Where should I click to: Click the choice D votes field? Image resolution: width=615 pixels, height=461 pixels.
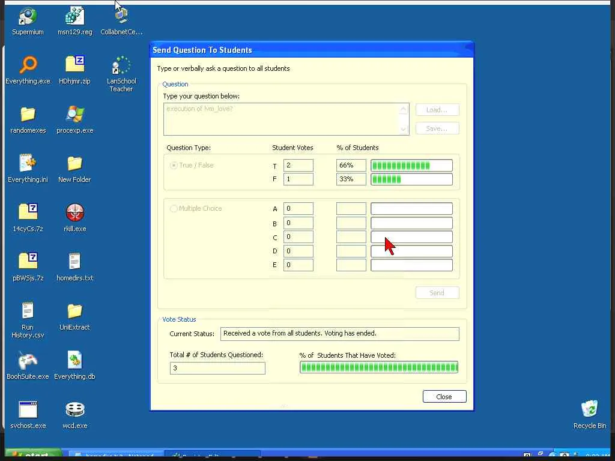[x=298, y=251]
